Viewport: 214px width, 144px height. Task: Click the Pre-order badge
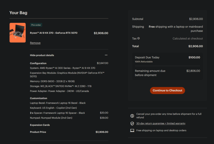pyautogui.click(x=36, y=25)
